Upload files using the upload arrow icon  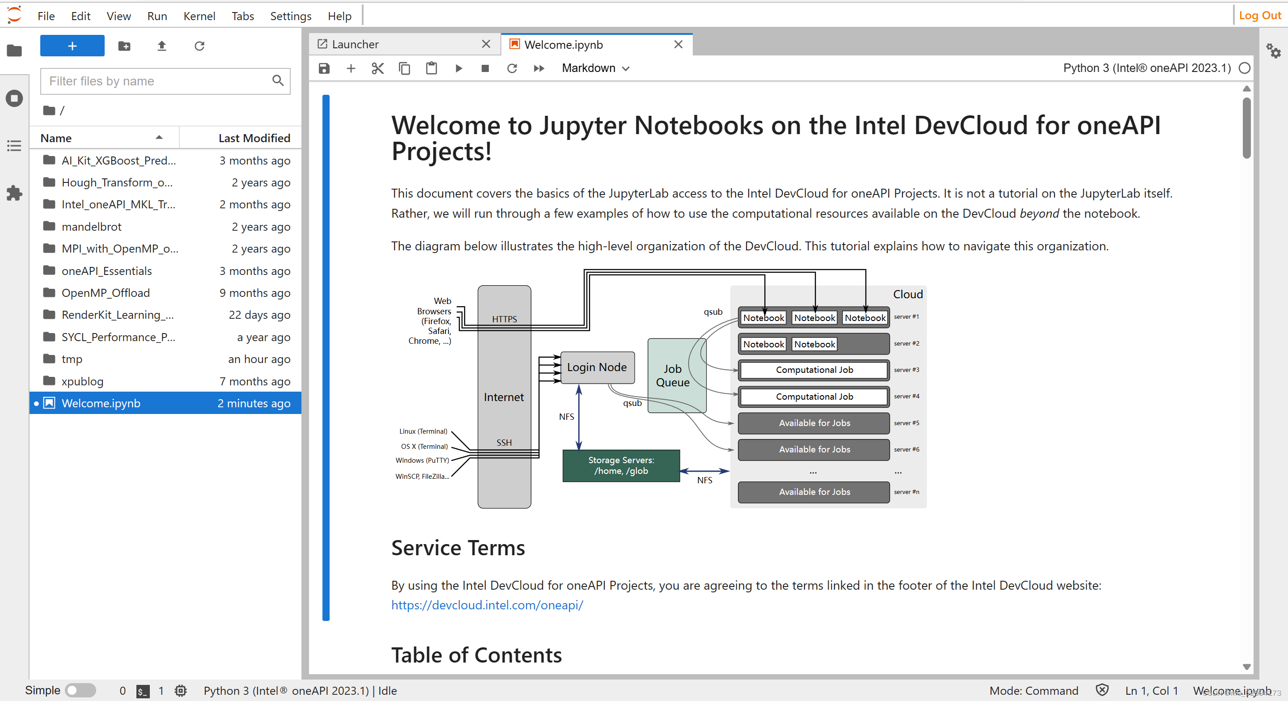161,46
